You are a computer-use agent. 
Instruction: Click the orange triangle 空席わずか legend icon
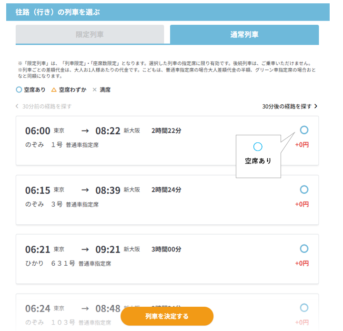click(x=54, y=90)
